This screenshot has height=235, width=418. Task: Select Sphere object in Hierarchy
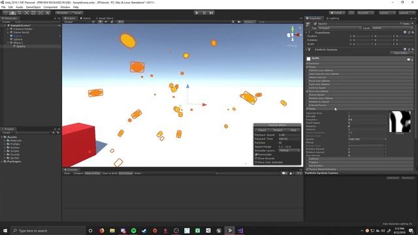pos(18,39)
